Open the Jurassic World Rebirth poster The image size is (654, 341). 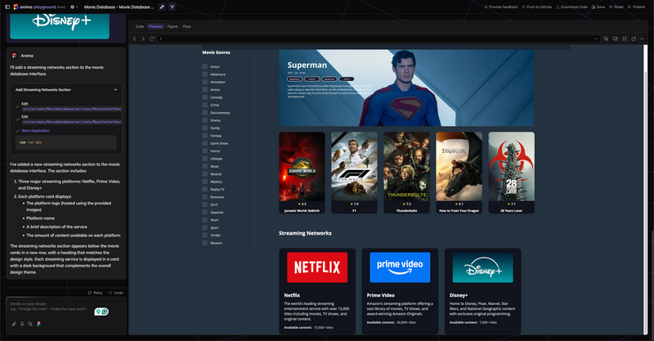coord(302,167)
